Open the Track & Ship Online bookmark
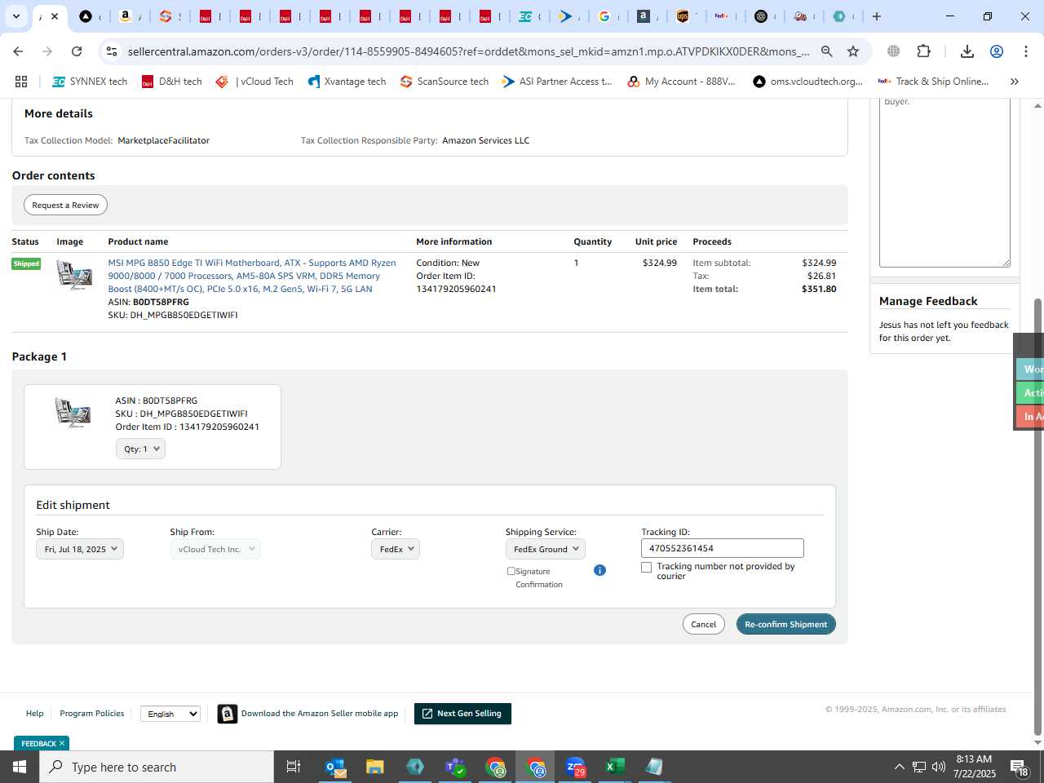 933,82
